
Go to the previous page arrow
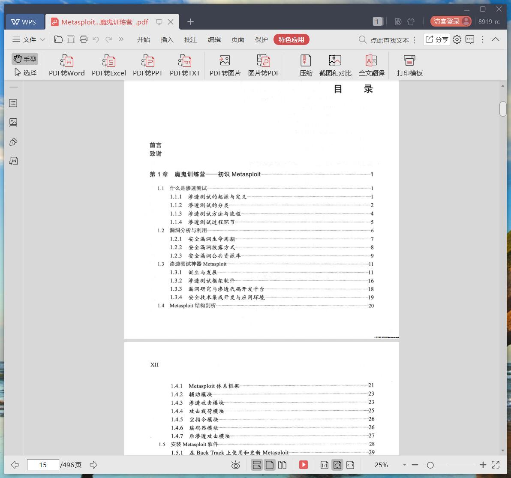[x=15, y=465]
